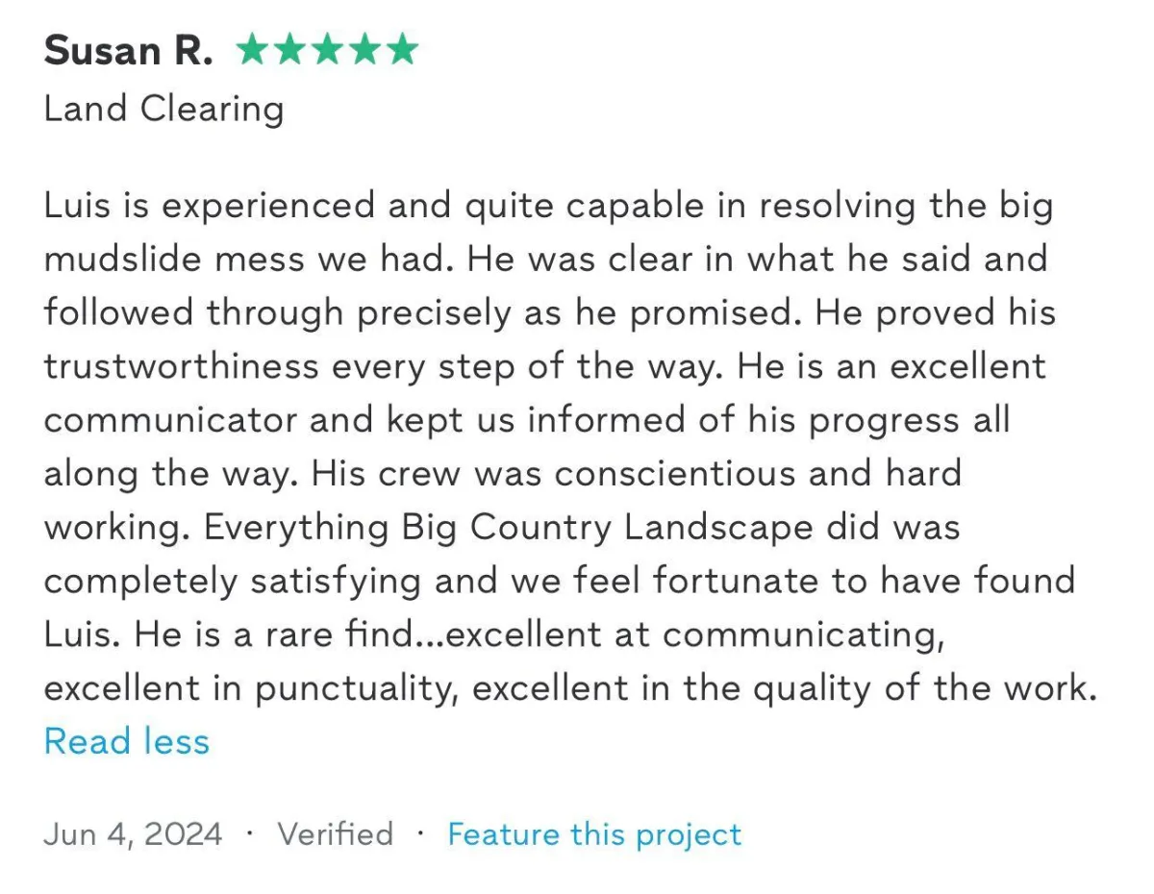
Task: Select the Land Clearing project label
Action: [x=163, y=110]
